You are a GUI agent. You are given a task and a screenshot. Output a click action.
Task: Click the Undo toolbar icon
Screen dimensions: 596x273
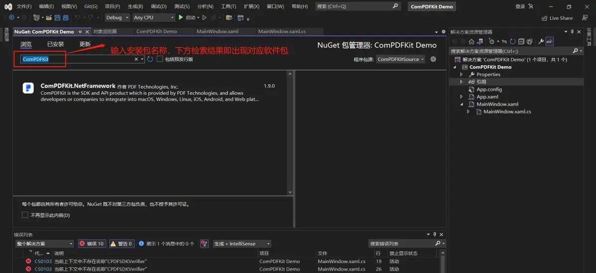click(77, 17)
